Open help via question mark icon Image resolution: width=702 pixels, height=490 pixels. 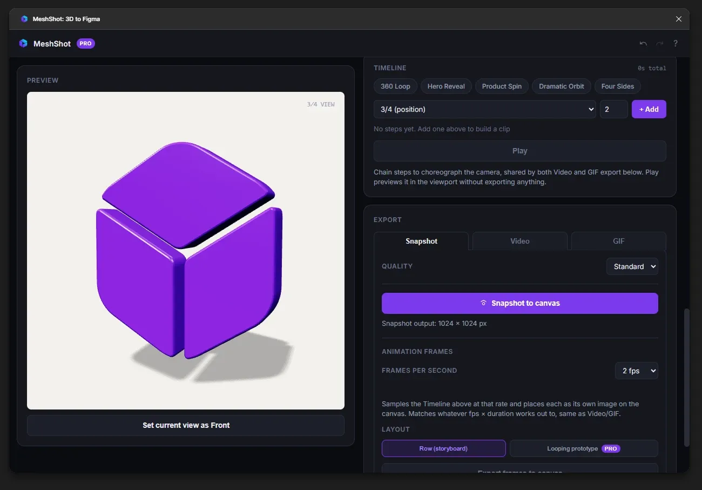click(675, 44)
